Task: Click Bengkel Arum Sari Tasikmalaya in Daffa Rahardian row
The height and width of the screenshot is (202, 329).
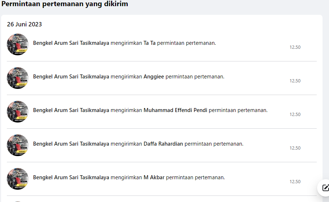Action: click(71, 144)
